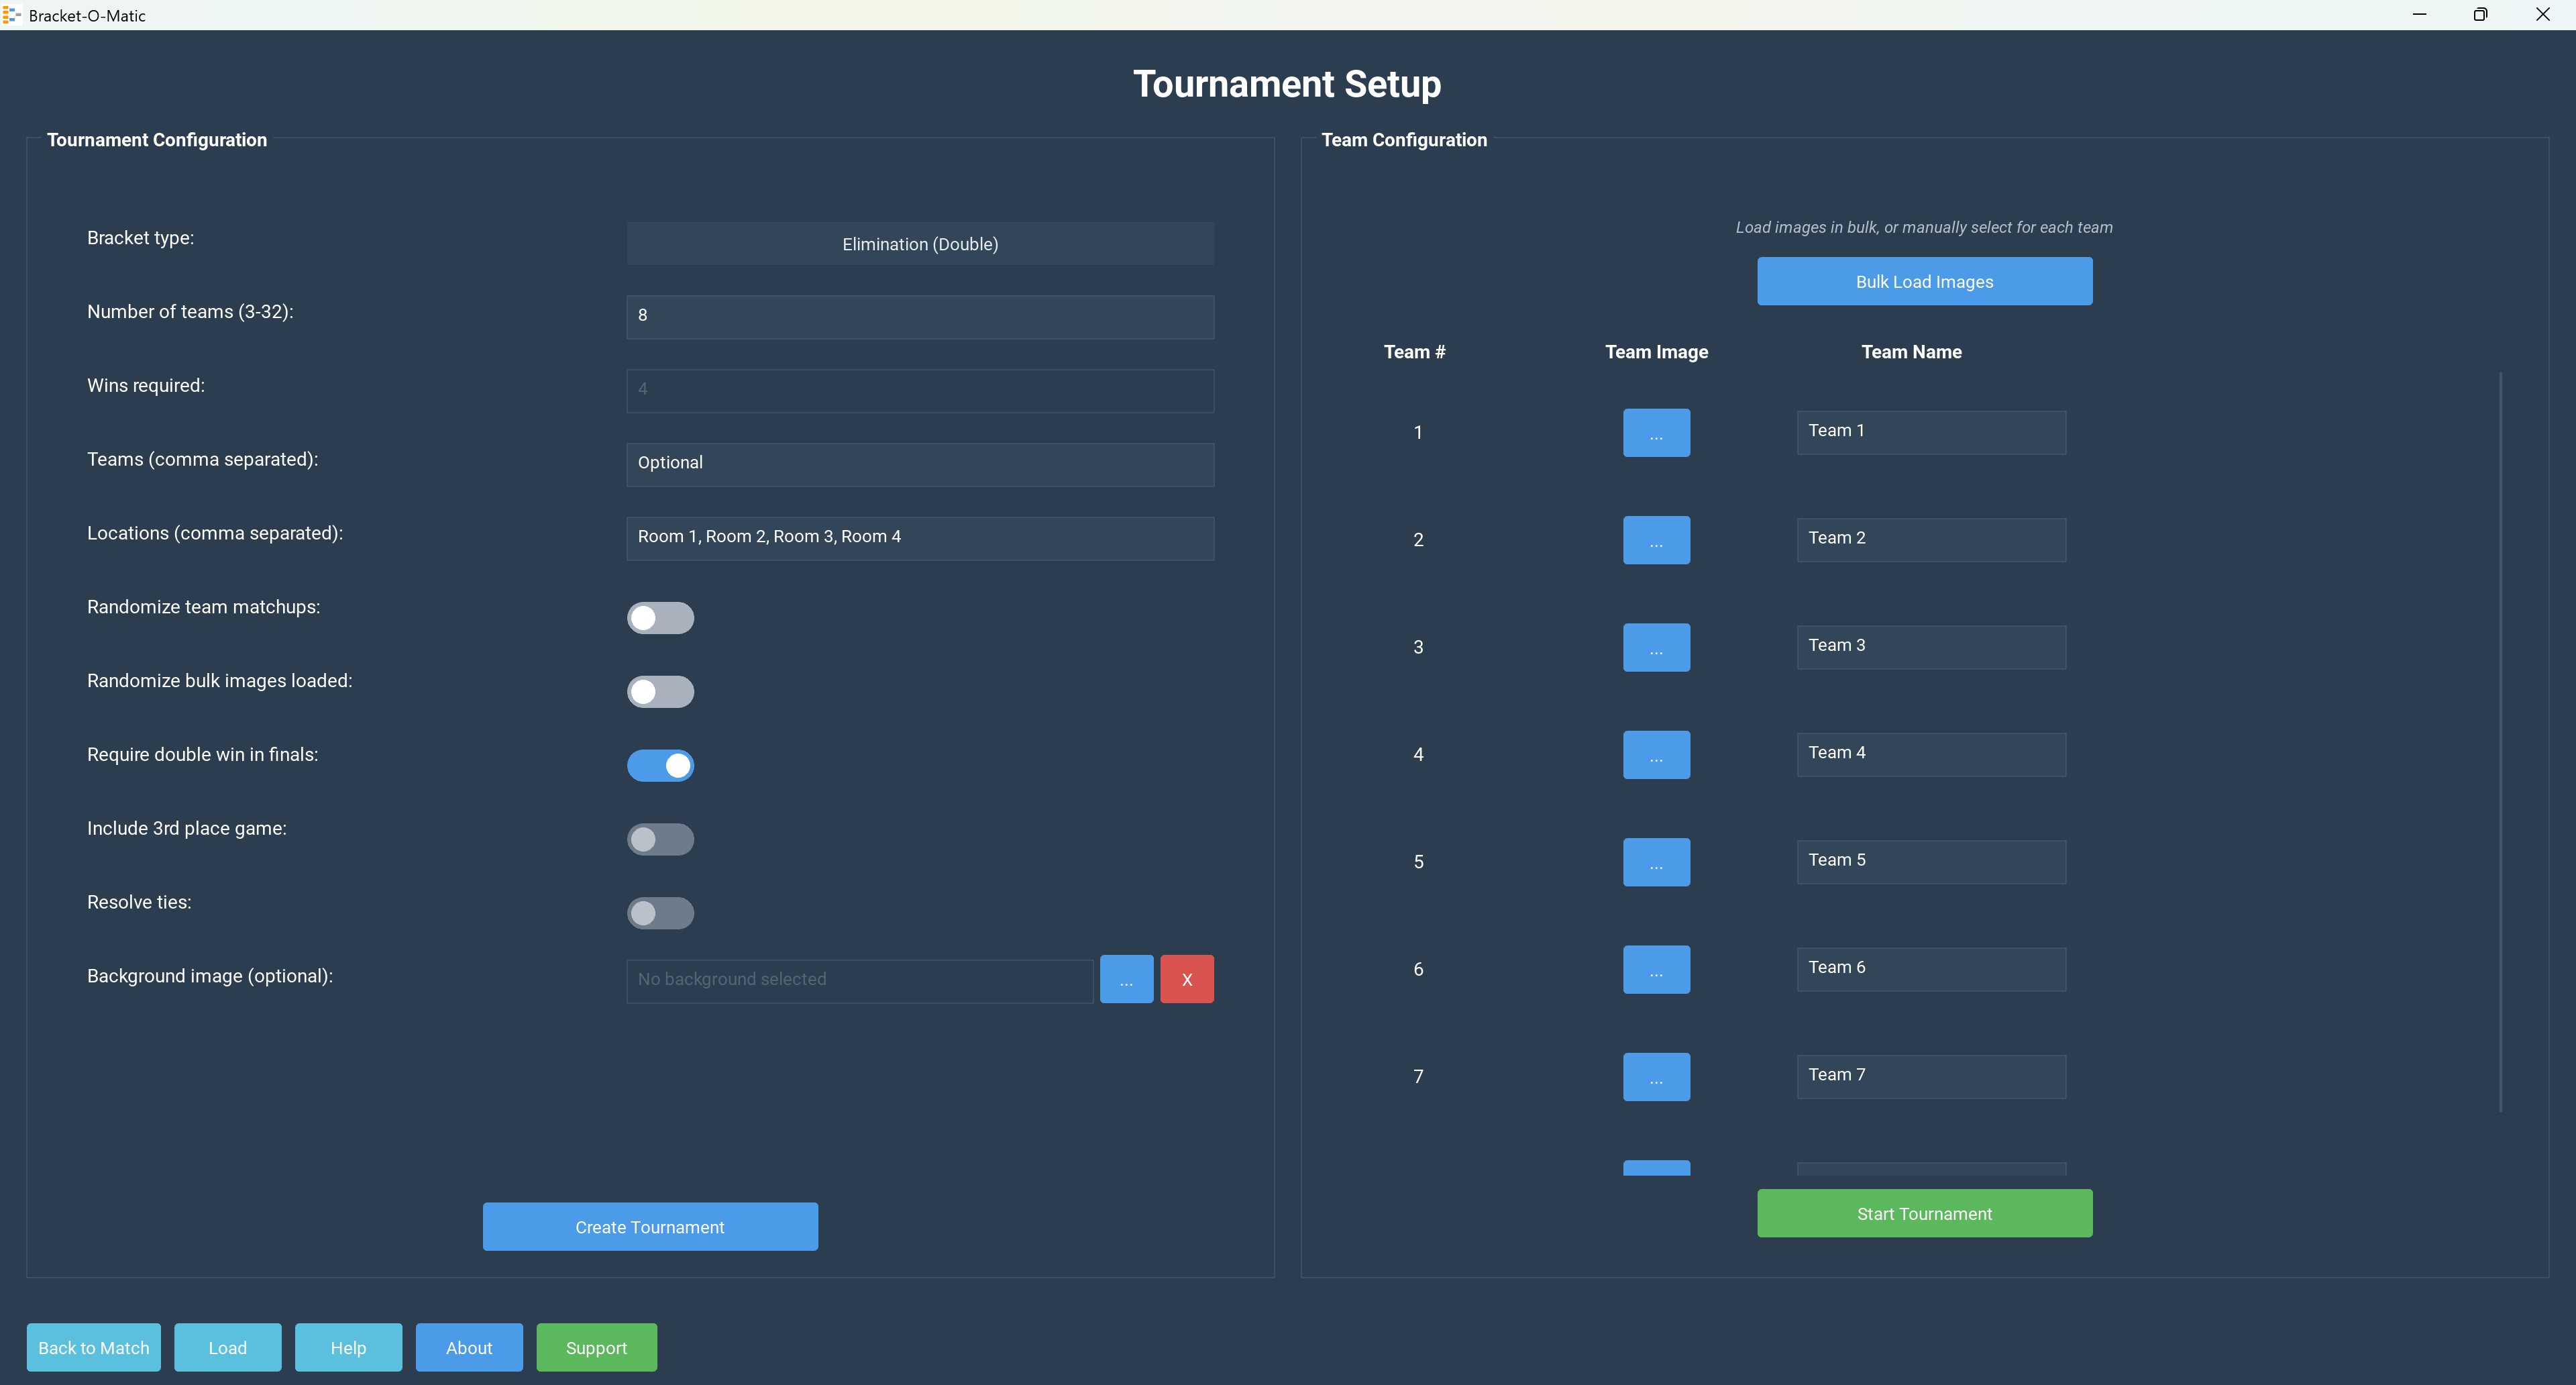Viewport: 2576px width, 1385px height.
Task: Click the Team 4 name field
Action: (x=1930, y=754)
